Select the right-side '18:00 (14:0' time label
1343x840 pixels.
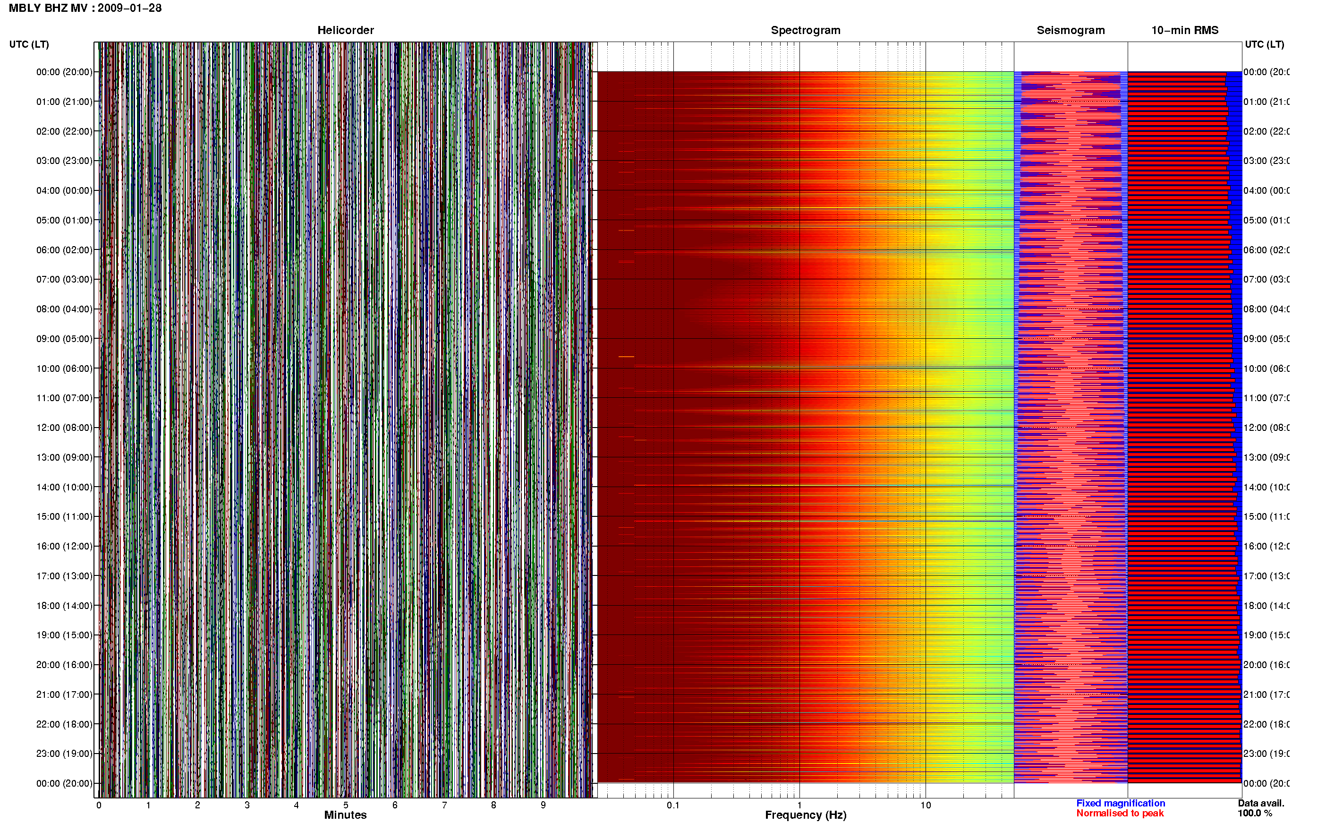click(x=1266, y=606)
